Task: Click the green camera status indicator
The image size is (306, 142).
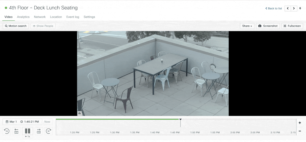Action: click(6, 8)
